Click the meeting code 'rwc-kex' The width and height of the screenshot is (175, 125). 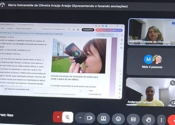point(7,115)
